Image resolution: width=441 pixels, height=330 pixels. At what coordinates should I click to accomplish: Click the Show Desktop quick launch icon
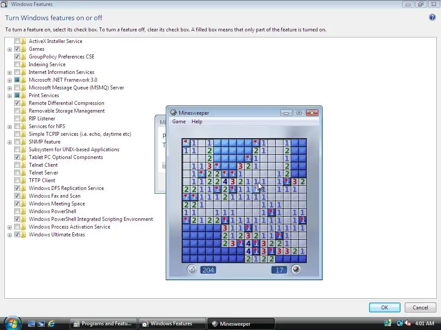[31, 324]
